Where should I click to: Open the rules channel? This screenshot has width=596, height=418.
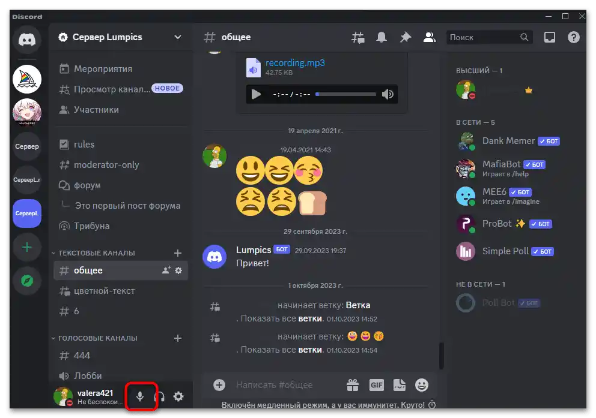(121, 145)
